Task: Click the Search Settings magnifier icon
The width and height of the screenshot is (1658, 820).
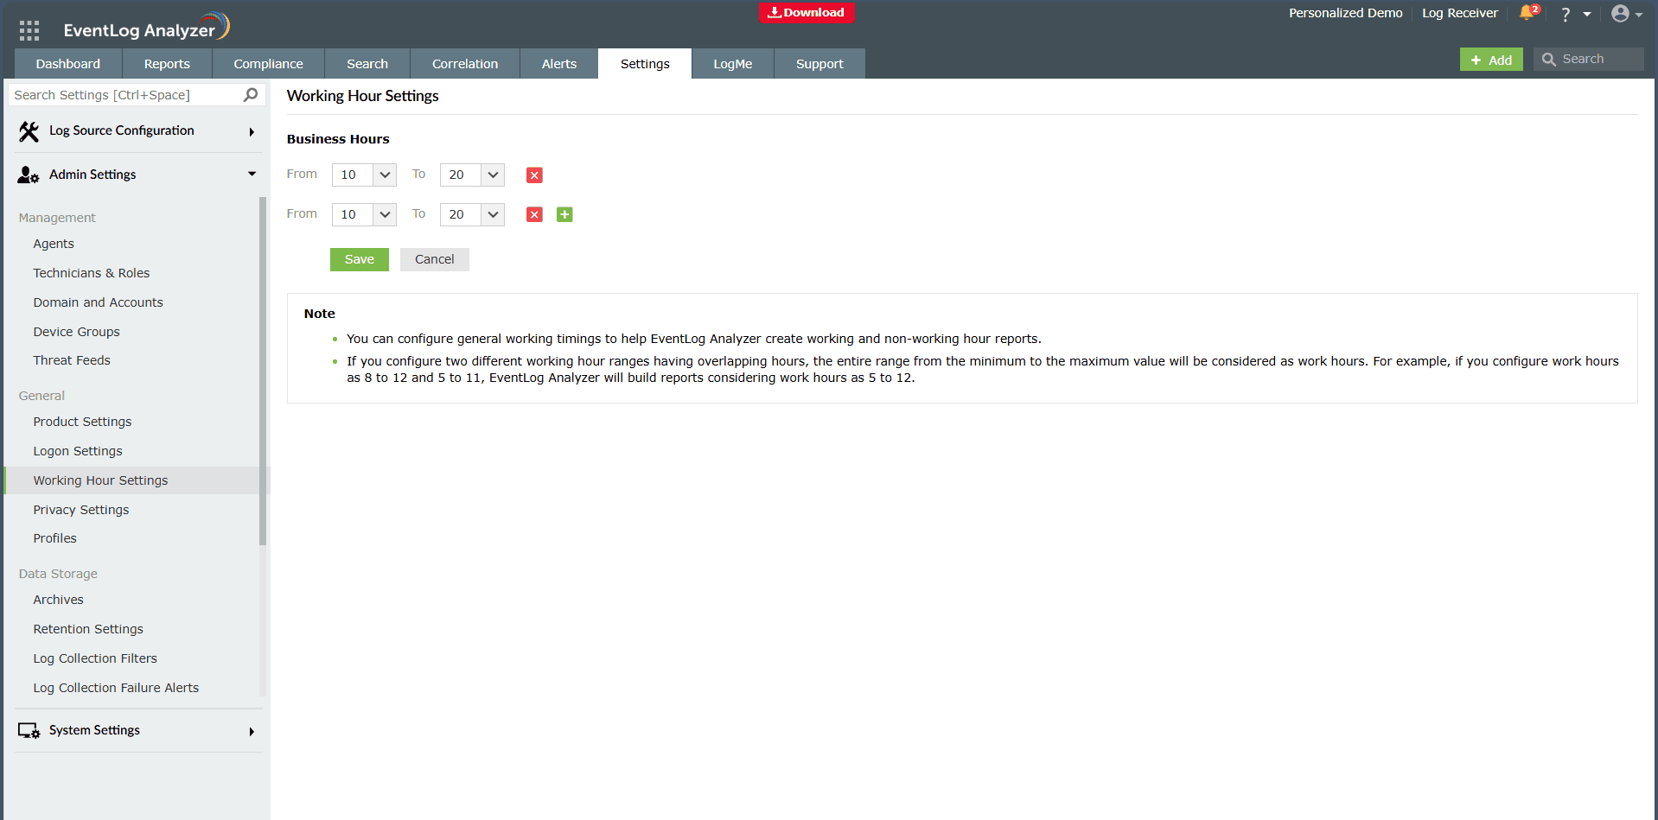Action: pos(251,95)
